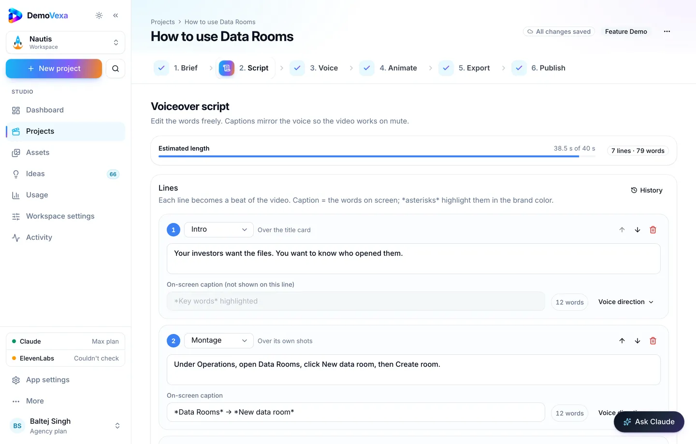
Task: Open Workspace settings
Action: (x=65, y=216)
